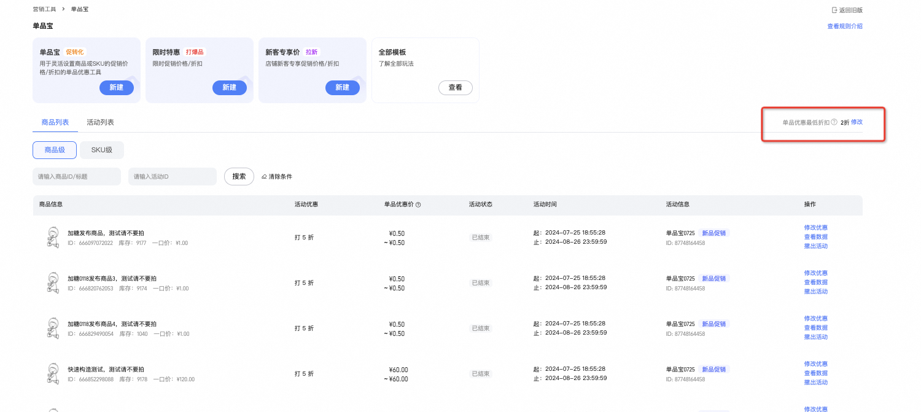This screenshot has height=412, width=921.
Task: Click price ¥60.00 in 快速构造测试 row
Action: coord(398,370)
